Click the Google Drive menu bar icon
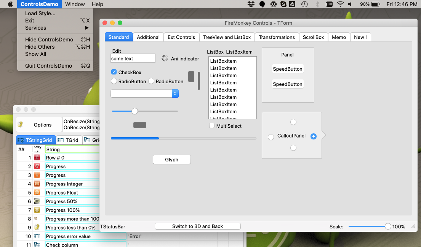Image resolution: width=421 pixels, height=247 pixels. pos(292,4)
